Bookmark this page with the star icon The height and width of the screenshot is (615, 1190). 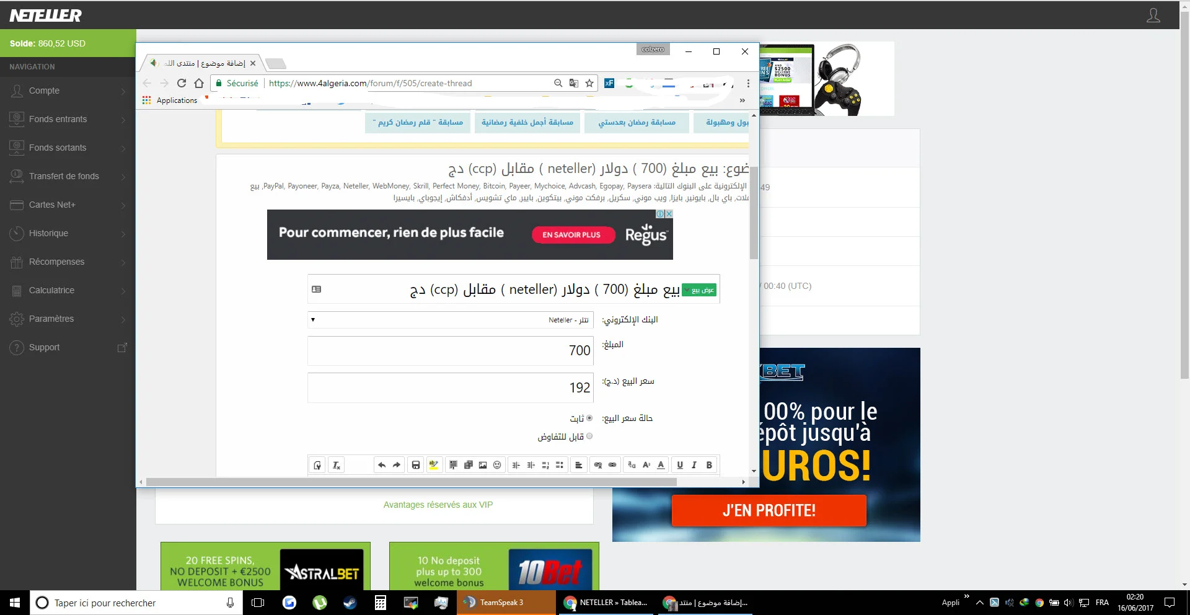[x=589, y=83]
